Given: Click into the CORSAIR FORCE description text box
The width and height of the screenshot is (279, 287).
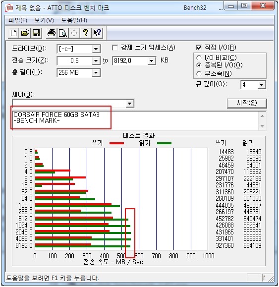Looking at the screenshot, I should tap(135, 121).
